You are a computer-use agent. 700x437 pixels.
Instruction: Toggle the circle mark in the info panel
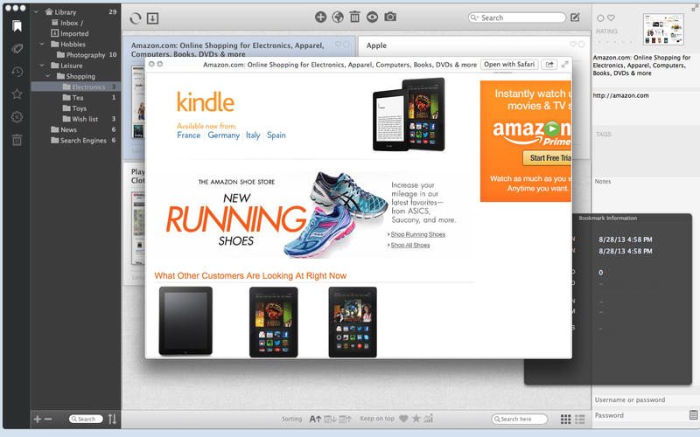point(600,18)
